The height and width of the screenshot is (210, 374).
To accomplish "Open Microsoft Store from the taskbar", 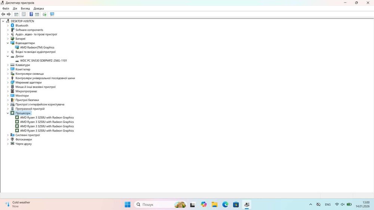I will (236, 204).
